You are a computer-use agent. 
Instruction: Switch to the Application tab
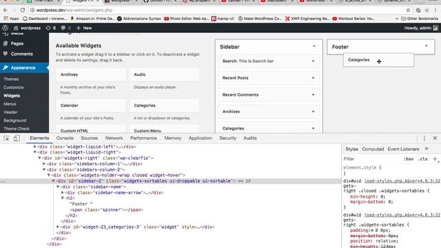201,138
